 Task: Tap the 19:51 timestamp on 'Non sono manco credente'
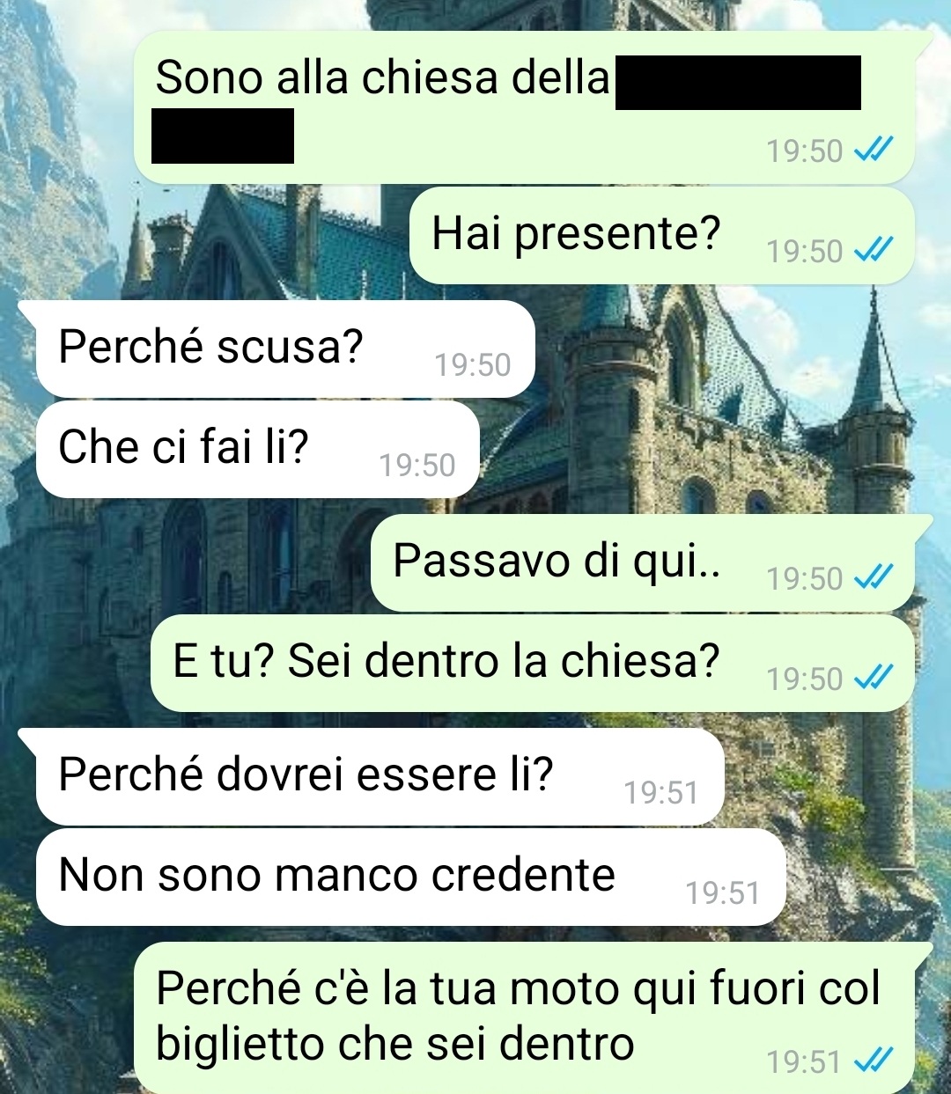[722, 893]
